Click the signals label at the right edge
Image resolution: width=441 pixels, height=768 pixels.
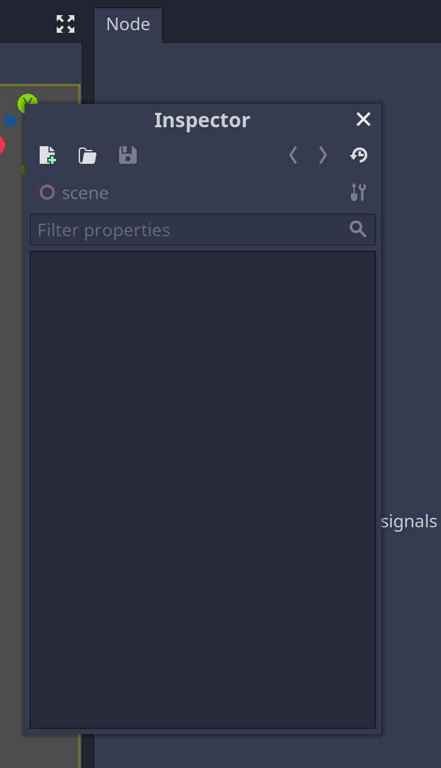coord(408,521)
